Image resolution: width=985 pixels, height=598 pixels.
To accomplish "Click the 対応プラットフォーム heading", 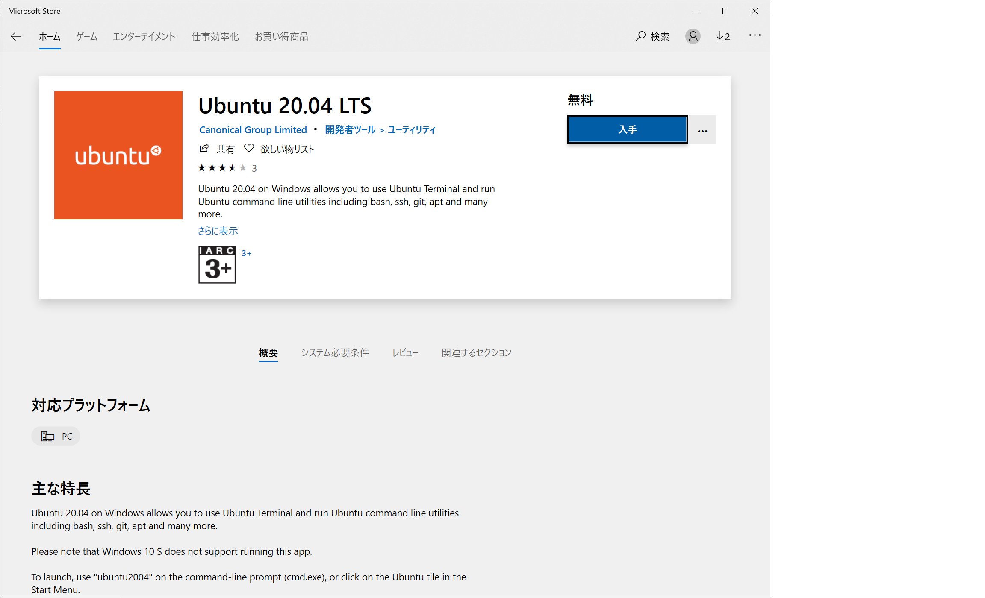I will point(91,405).
